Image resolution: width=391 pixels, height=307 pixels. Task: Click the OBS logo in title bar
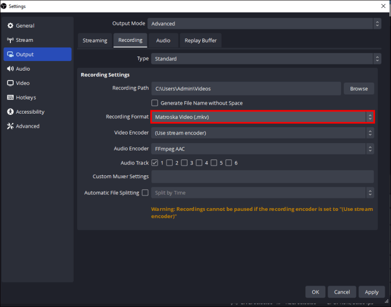pos(4,6)
